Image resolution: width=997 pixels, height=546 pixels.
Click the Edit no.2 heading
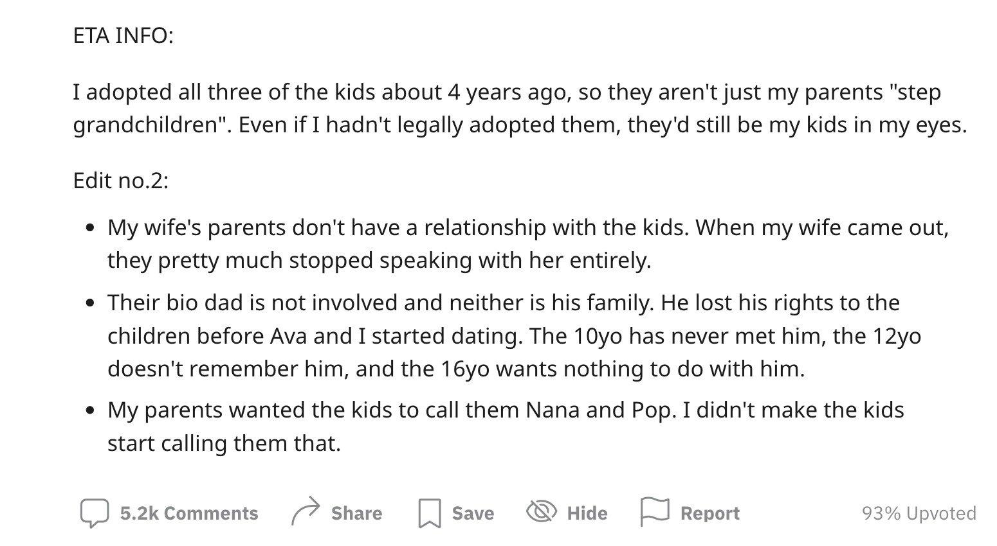click(x=121, y=181)
